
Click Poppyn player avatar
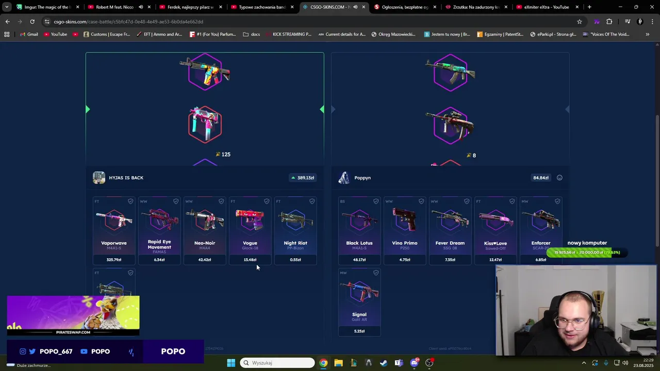coord(344,178)
